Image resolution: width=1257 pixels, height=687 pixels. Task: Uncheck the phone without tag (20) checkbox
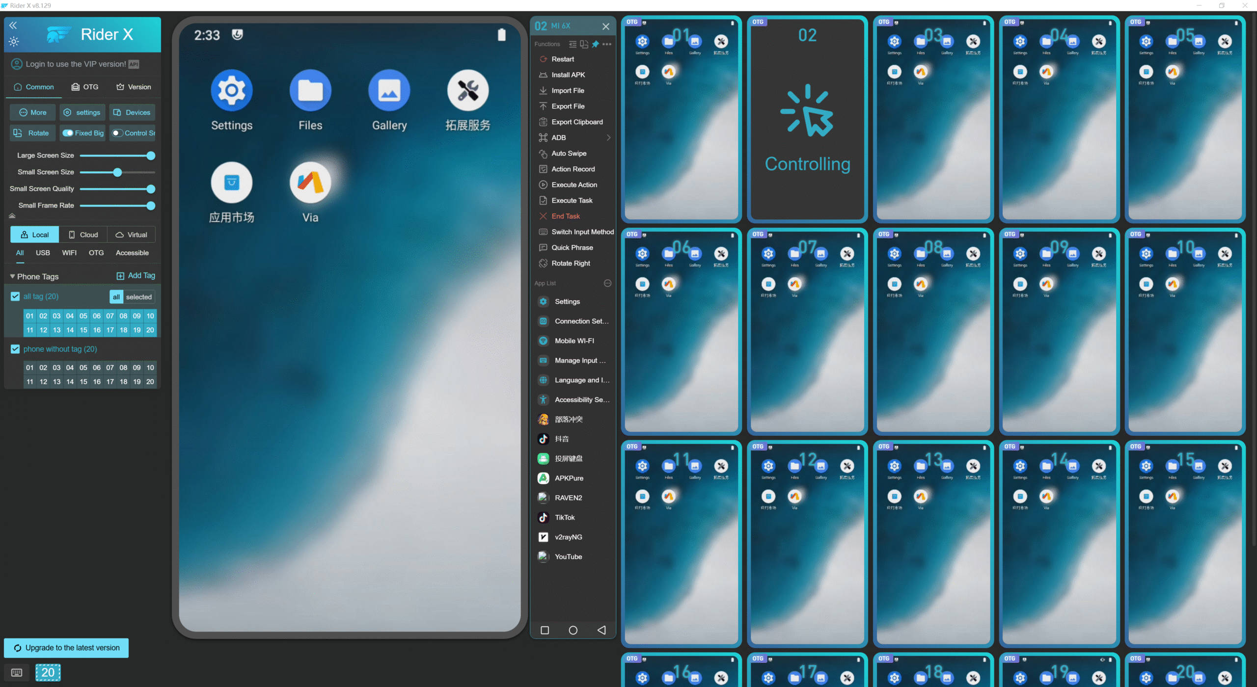(15, 349)
